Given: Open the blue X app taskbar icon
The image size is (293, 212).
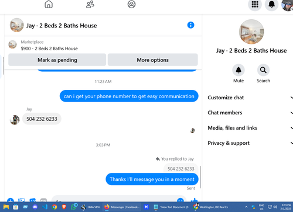Looking at the screenshot, I should (x=146, y=207).
